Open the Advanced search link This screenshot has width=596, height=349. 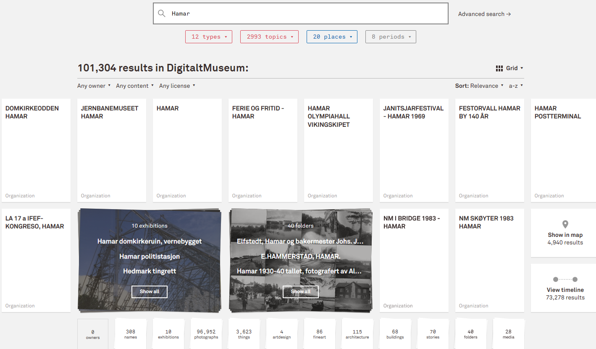[484, 14]
